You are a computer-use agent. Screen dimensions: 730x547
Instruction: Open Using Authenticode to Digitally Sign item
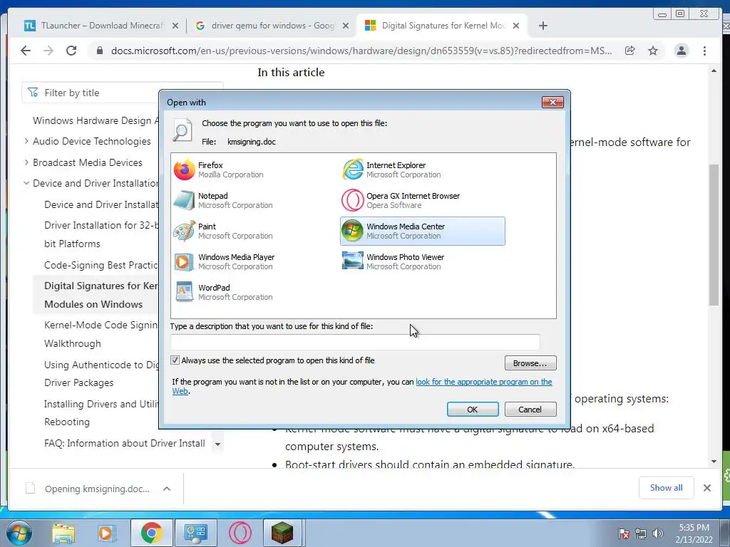[x=101, y=373]
